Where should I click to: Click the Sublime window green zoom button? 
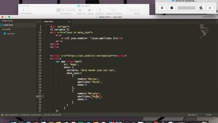point(9,17)
